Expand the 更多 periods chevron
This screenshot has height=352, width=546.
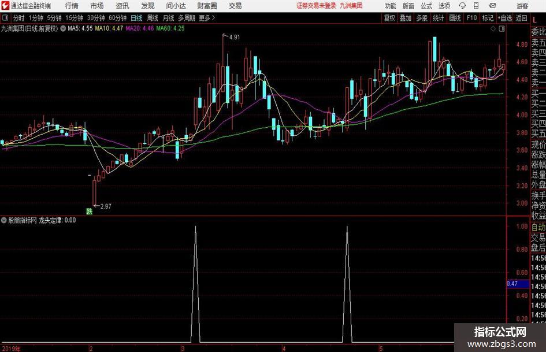pos(207,18)
